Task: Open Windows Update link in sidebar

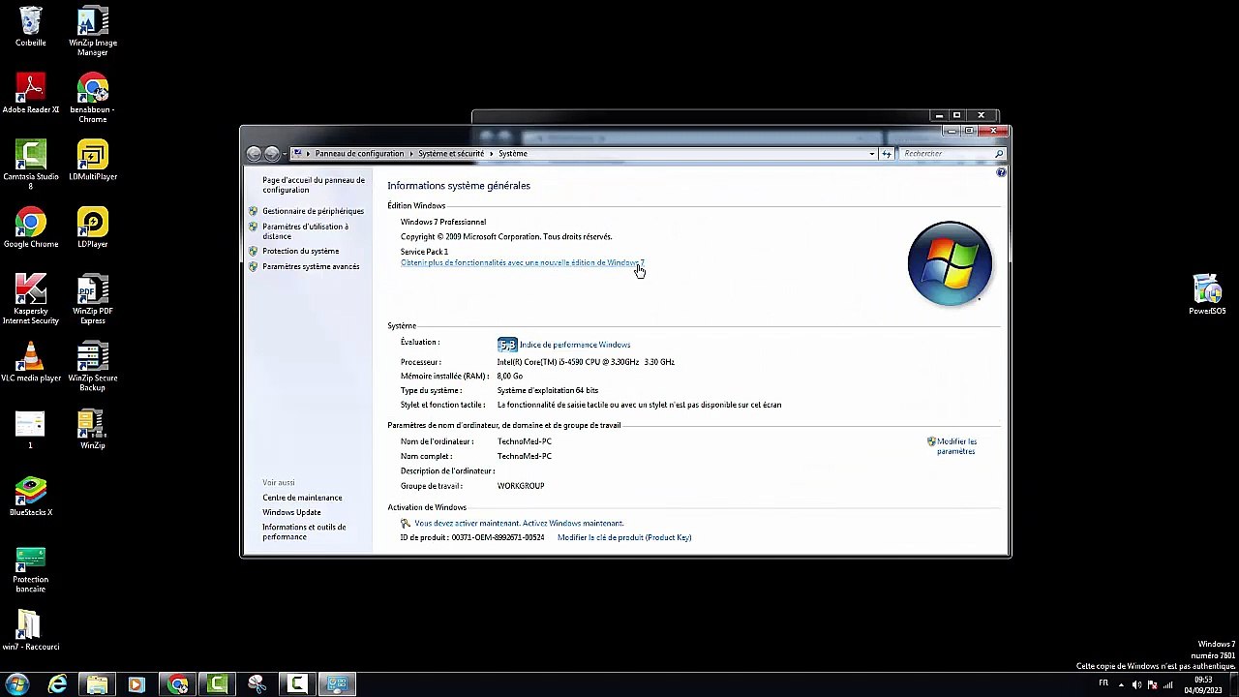Action: 291,512
